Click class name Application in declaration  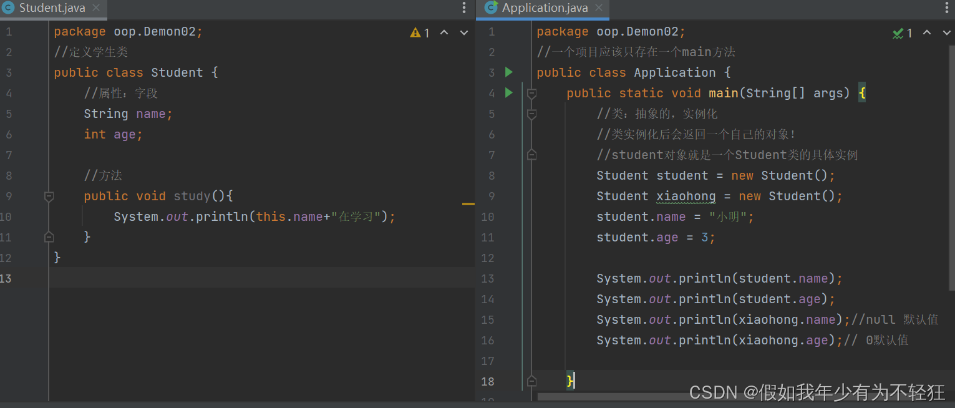tap(675, 72)
